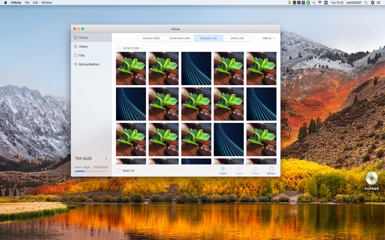Switch to the Others (18) tab
385x240 pixels.
(x=237, y=38)
